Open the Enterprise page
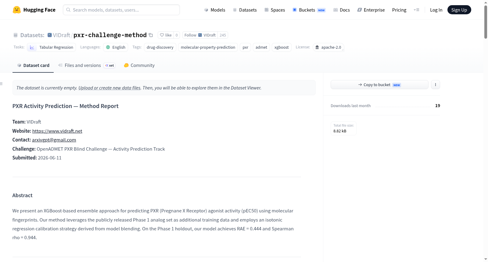 pyautogui.click(x=371, y=10)
